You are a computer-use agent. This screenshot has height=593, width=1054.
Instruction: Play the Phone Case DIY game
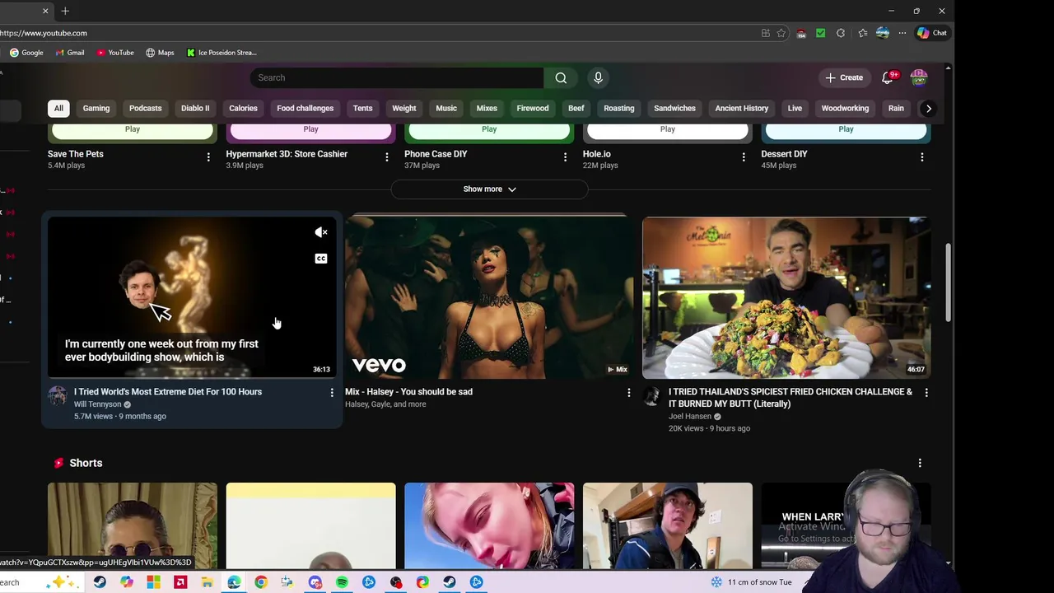[x=489, y=129]
